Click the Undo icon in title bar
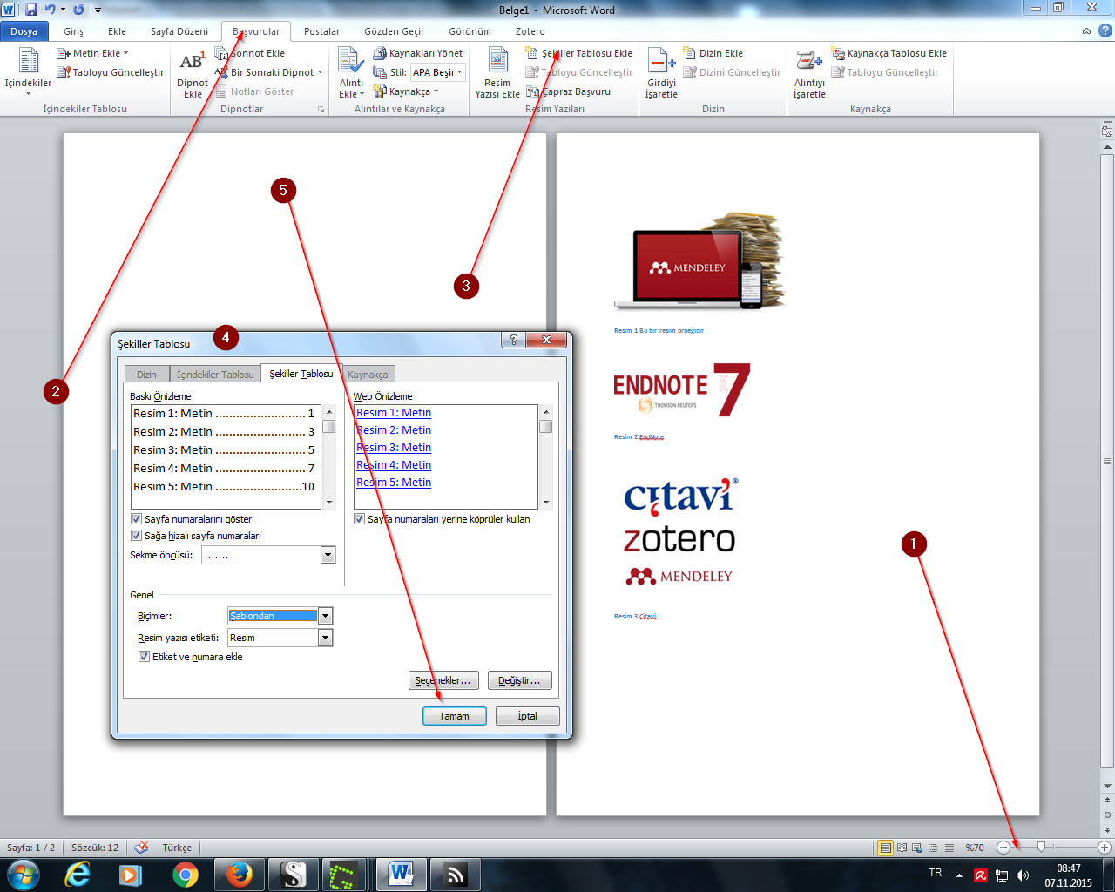 (x=50, y=10)
